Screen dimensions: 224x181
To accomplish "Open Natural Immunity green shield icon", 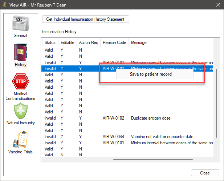I will 20,111.
